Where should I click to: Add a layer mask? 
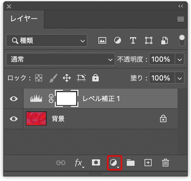96,162
